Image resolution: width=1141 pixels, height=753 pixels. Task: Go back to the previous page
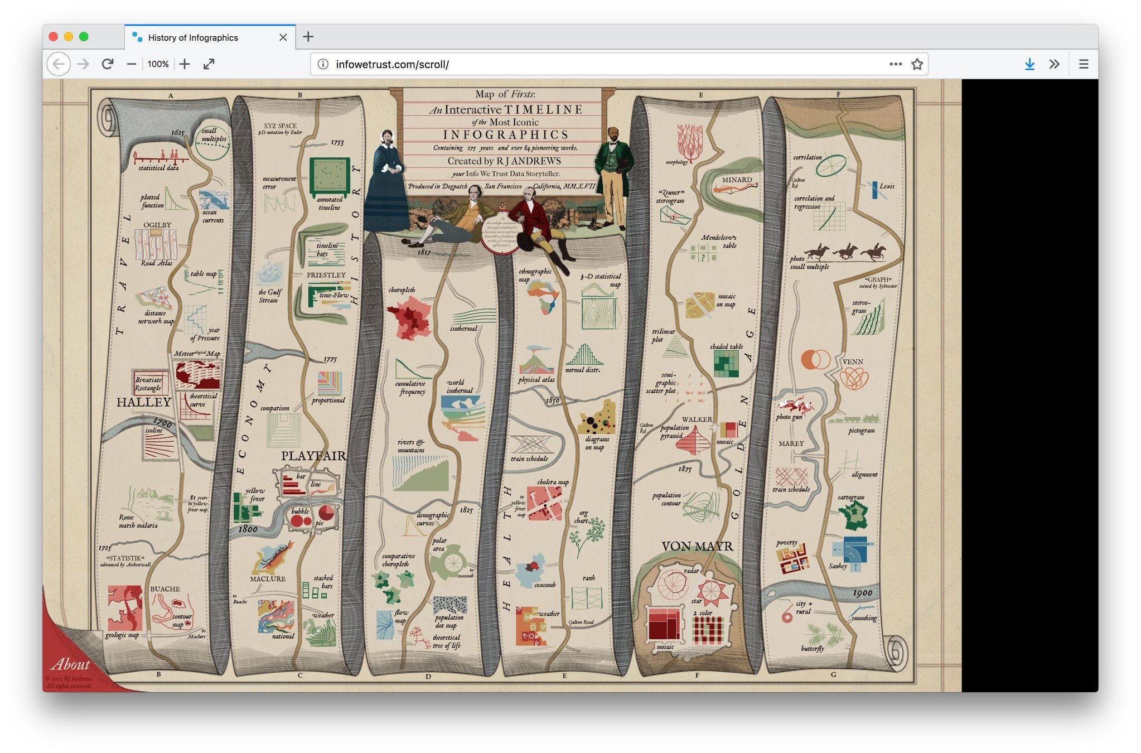59,64
